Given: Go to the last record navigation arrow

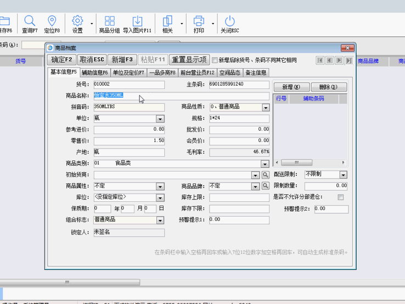Looking at the screenshot, I should [349, 60].
